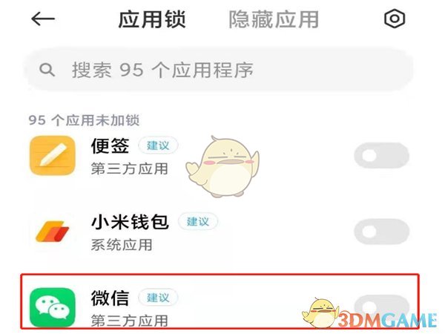Open the hexagon settings icon
Screen dimensions: 445x334
pyautogui.click(x=395, y=19)
